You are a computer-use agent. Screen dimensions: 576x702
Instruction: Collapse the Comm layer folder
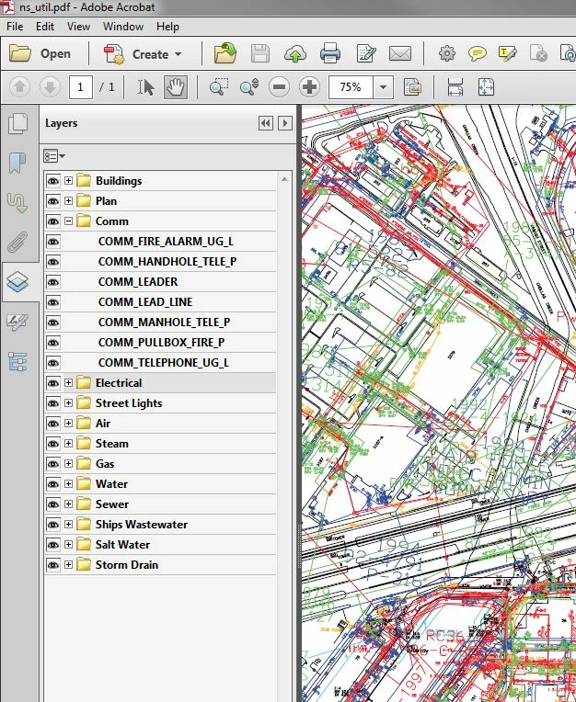click(x=68, y=221)
